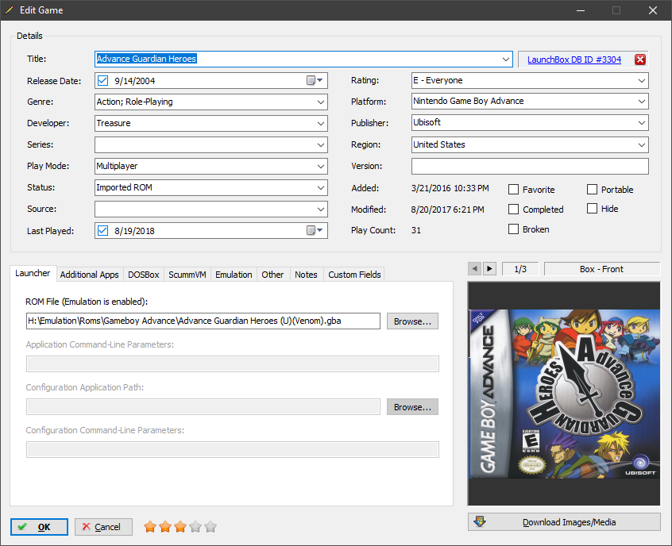Expand the Title dropdown

coord(506,59)
